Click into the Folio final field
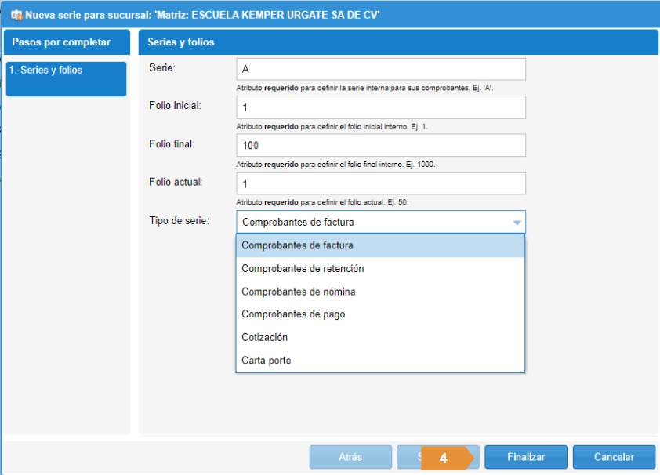This screenshot has height=475, width=660. (380, 145)
